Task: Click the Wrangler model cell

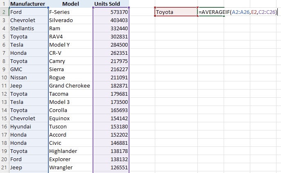Action: 70,167
